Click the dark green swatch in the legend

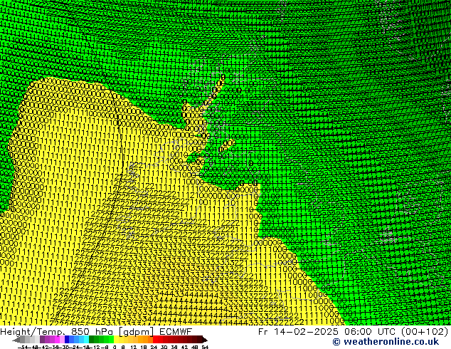click(x=92, y=340)
